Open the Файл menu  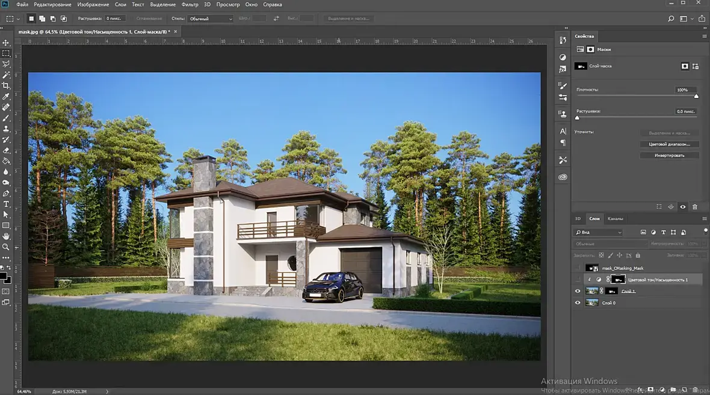click(x=22, y=5)
